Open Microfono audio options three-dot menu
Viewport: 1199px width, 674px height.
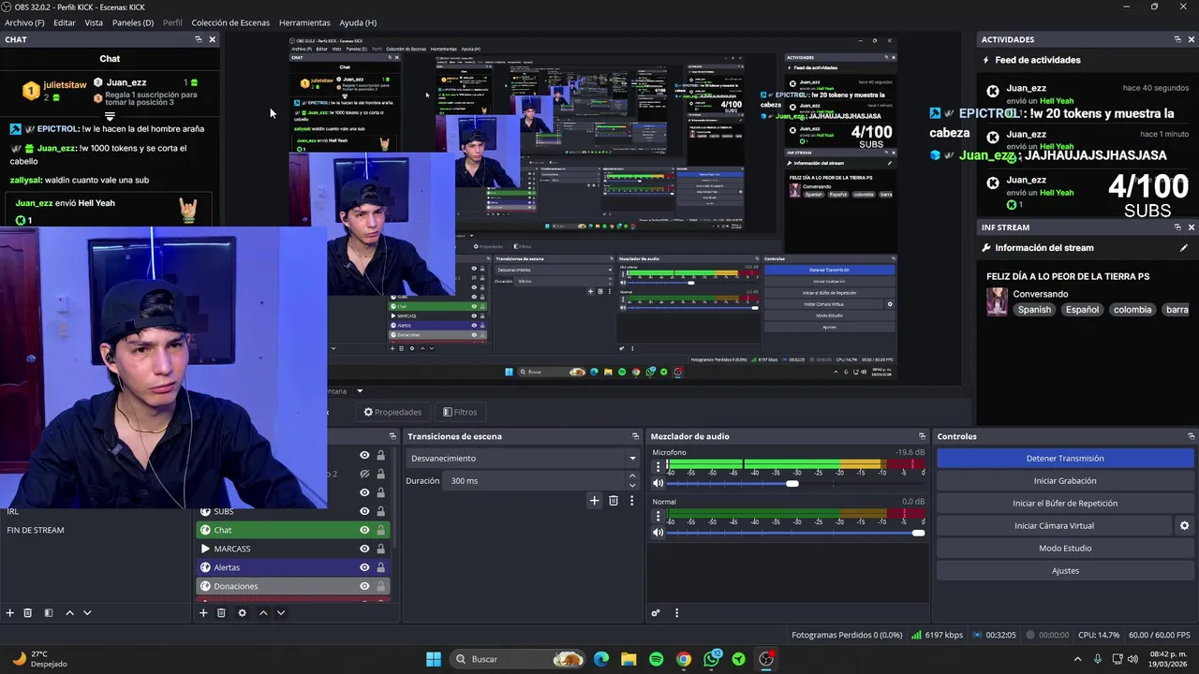pyautogui.click(x=658, y=465)
